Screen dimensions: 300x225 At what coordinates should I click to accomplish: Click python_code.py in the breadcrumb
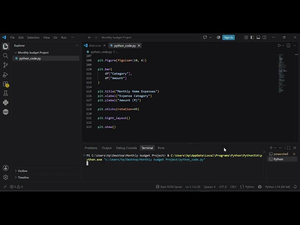101,52
